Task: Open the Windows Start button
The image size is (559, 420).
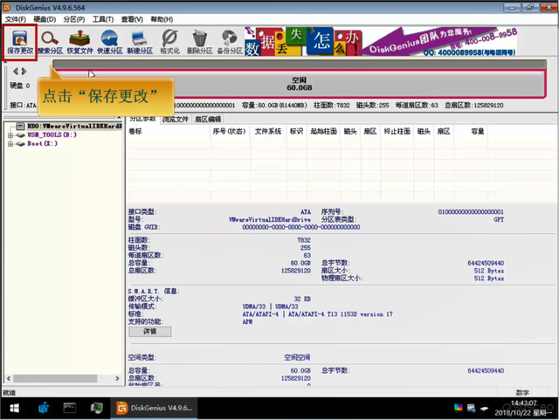Action: (14, 408)
